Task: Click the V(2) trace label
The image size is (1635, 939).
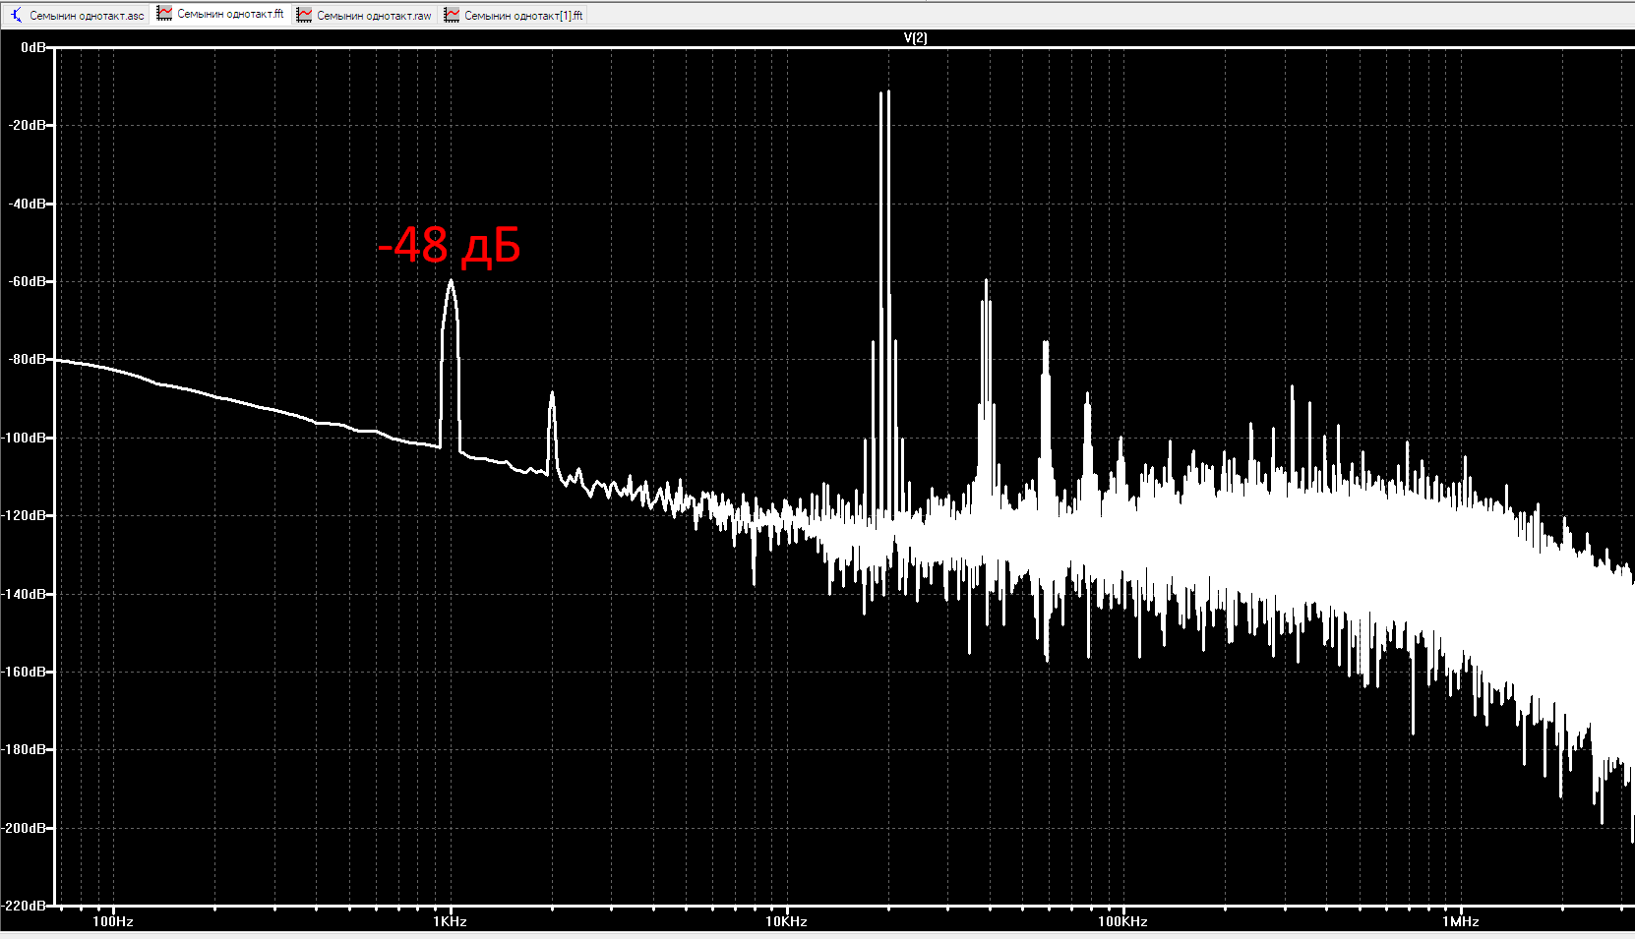Action: pos(915,37)
